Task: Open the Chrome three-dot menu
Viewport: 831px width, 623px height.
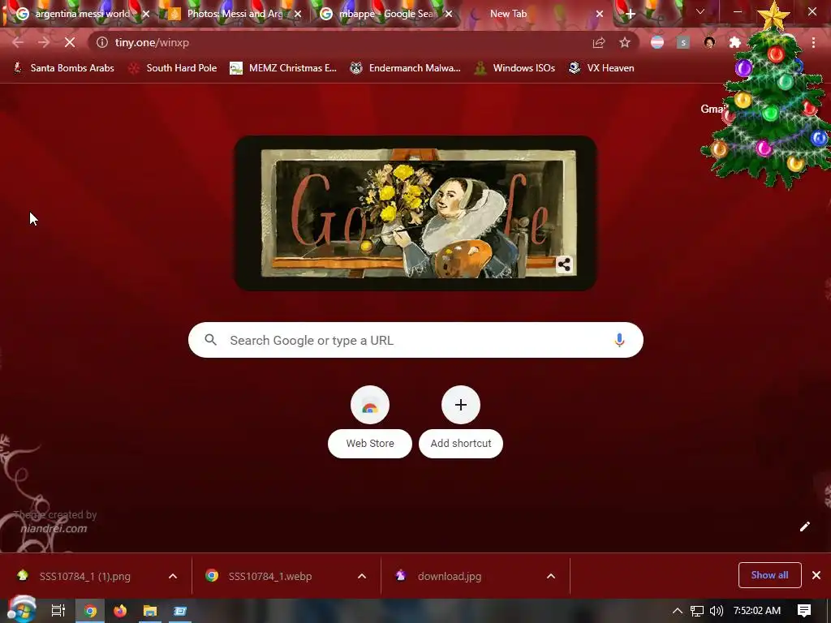Action: 813,42
